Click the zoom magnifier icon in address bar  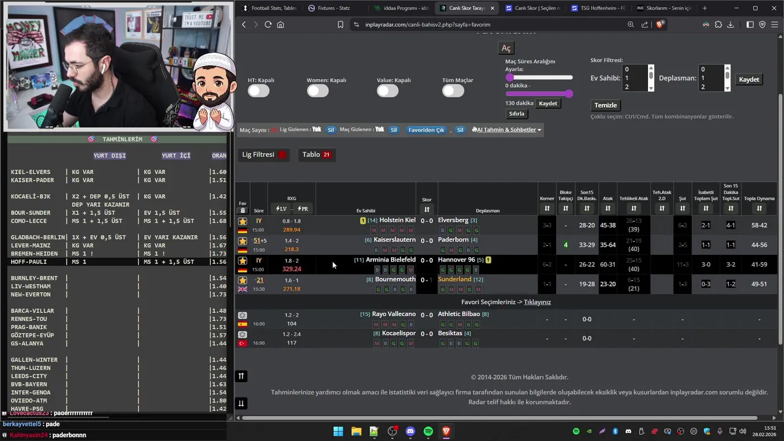coord(631,24)
